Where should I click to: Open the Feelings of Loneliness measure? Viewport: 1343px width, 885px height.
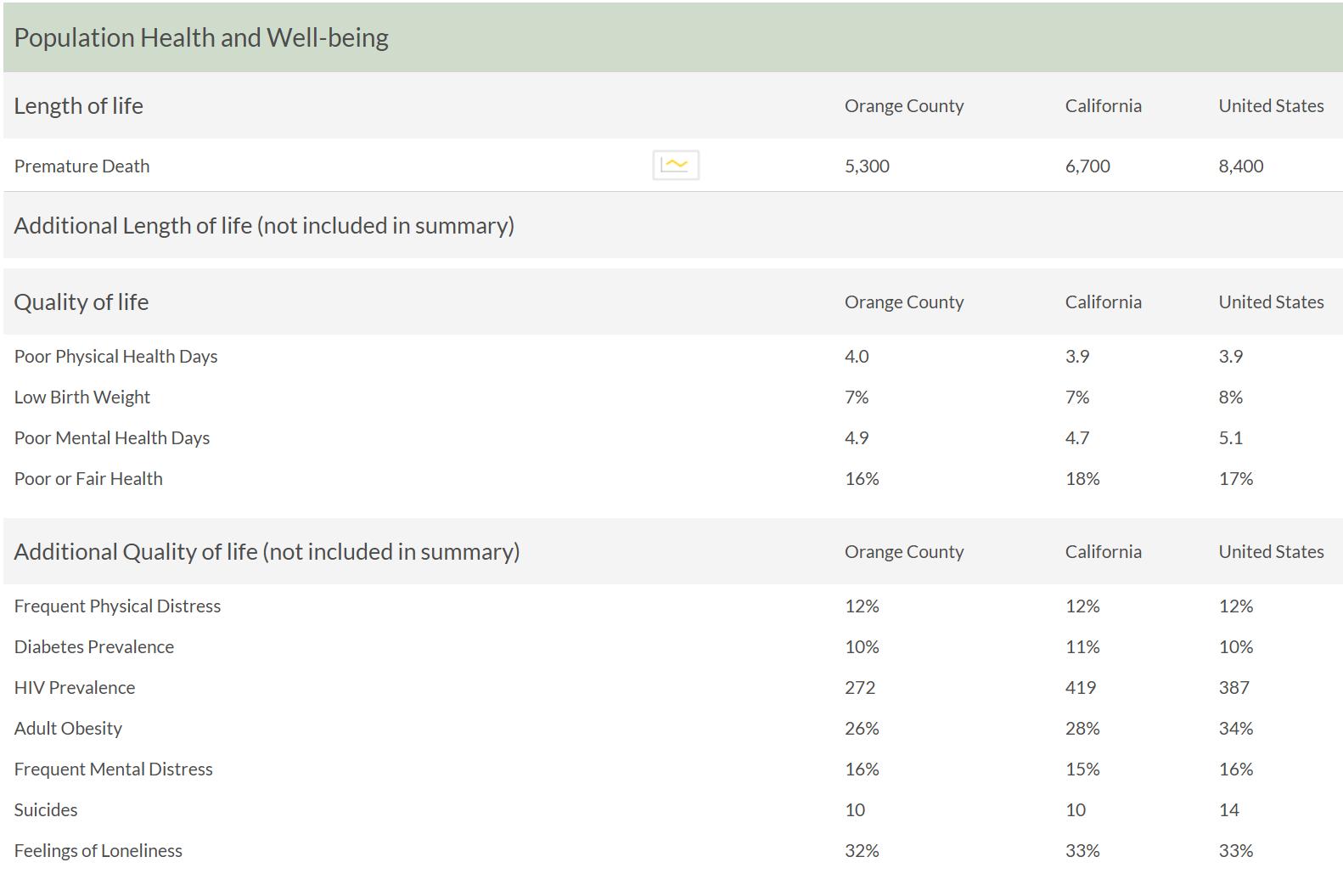click(x=98, y=851)
